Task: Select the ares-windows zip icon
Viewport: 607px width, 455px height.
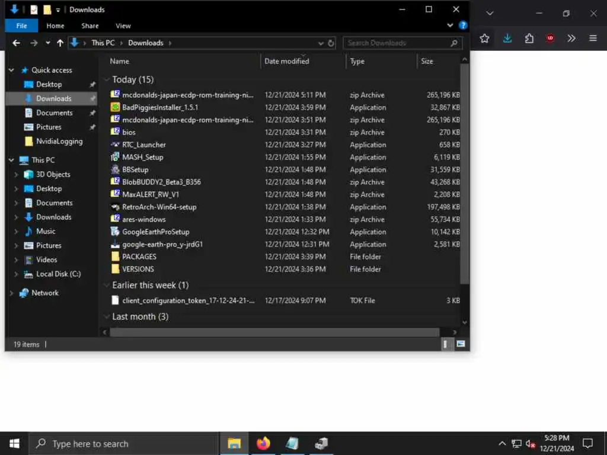Action: pyautogui.click(x=115, y=219)
